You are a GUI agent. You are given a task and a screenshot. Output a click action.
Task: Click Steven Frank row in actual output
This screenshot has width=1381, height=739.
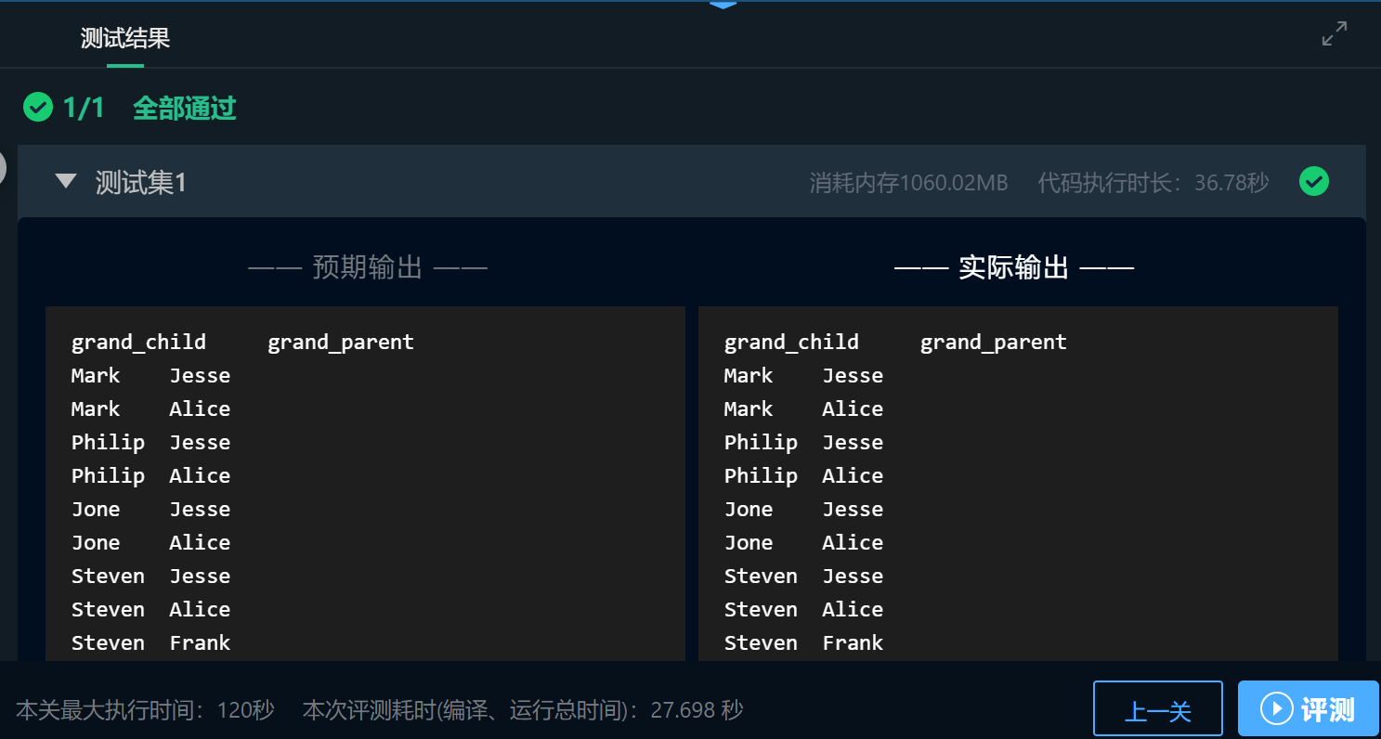(804, 642)
